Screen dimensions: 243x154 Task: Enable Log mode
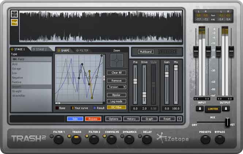click(117, 101)
